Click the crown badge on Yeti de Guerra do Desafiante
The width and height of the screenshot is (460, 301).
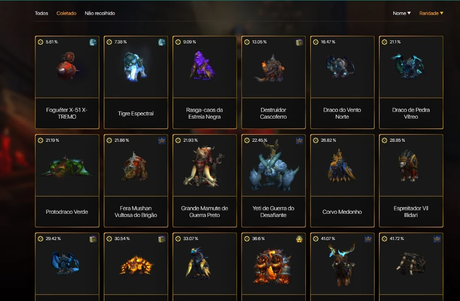[299, 140]
